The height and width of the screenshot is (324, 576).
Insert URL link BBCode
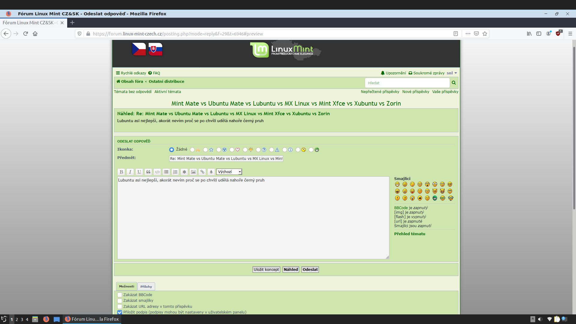202,172
